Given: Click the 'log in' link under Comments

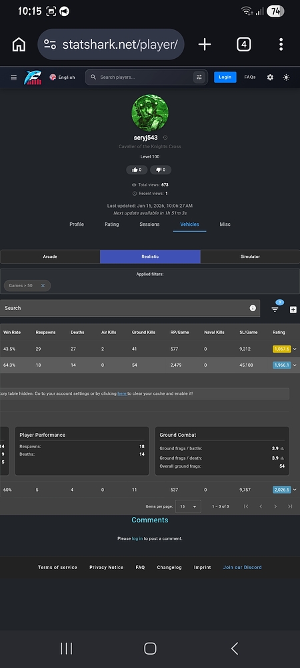Looking at the screenshot, I should pos(137,538).
